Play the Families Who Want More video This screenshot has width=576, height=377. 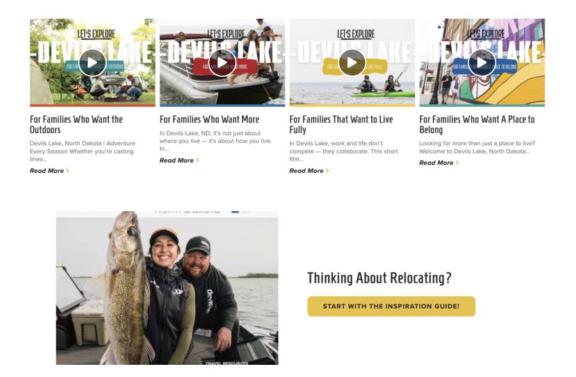(x=222, y=63)
